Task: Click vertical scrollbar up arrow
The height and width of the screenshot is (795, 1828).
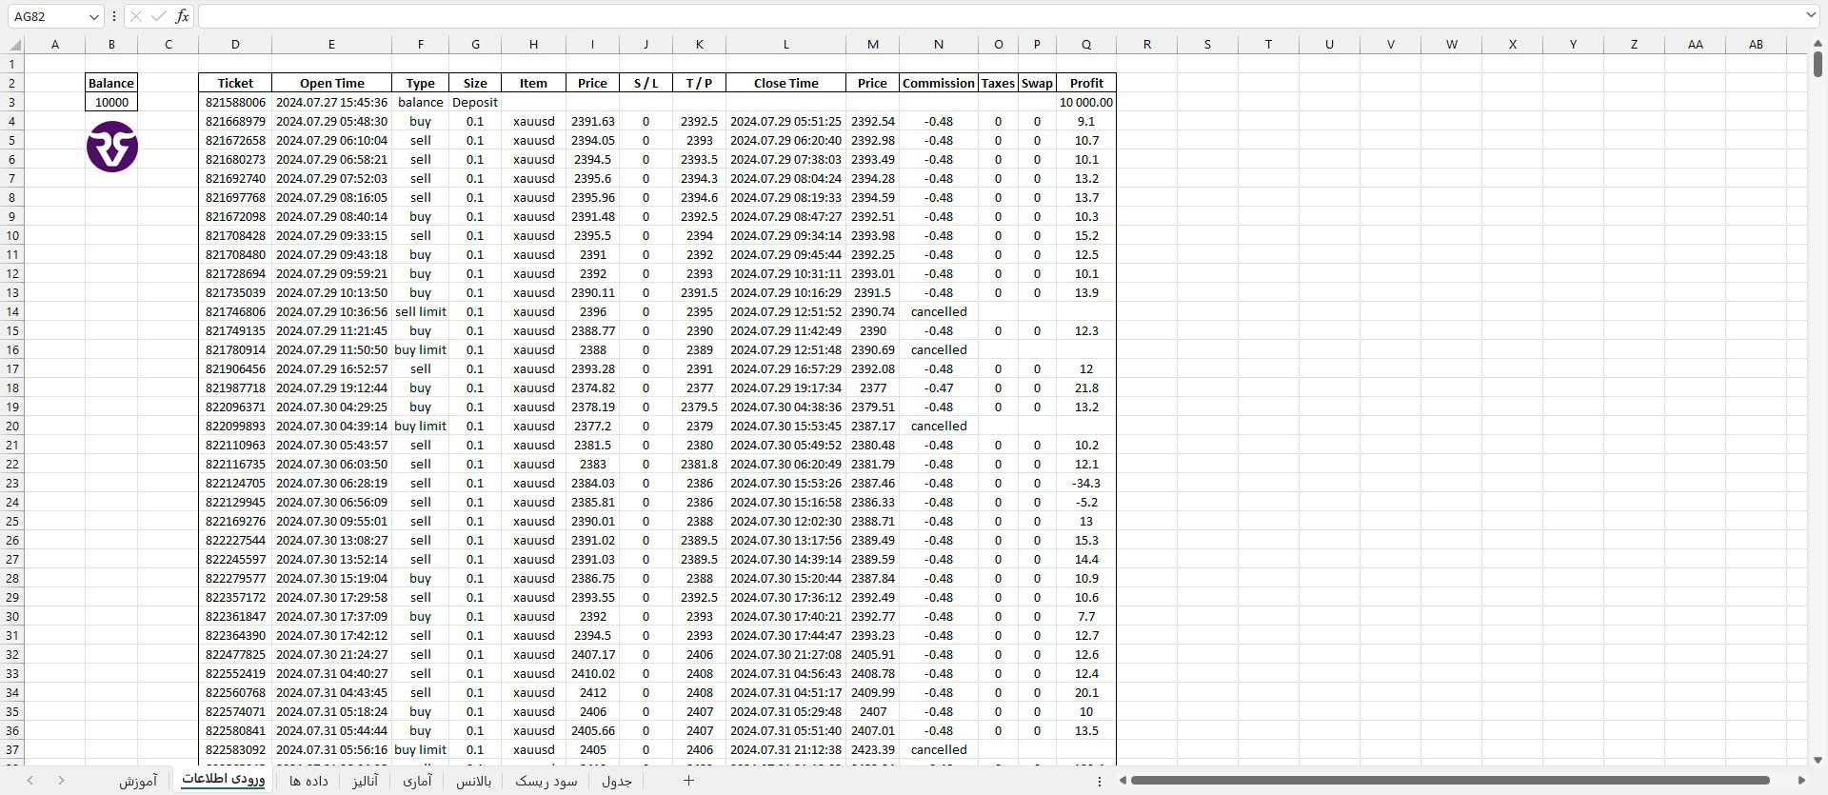Action: 1818,43
